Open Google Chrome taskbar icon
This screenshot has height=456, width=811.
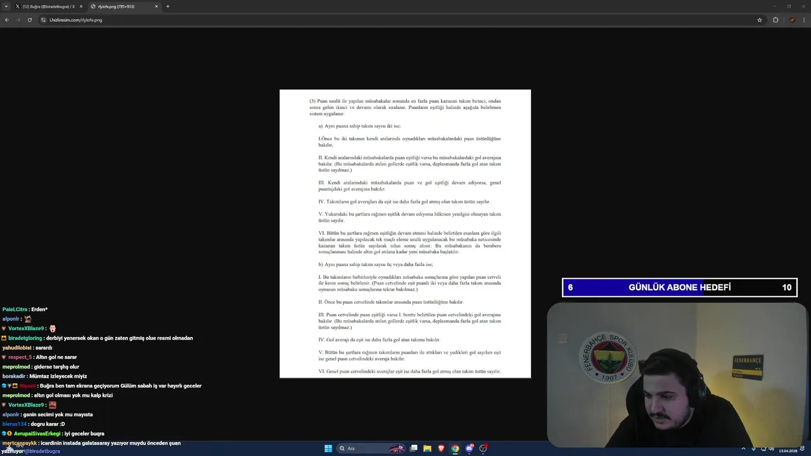coord(455,448)
